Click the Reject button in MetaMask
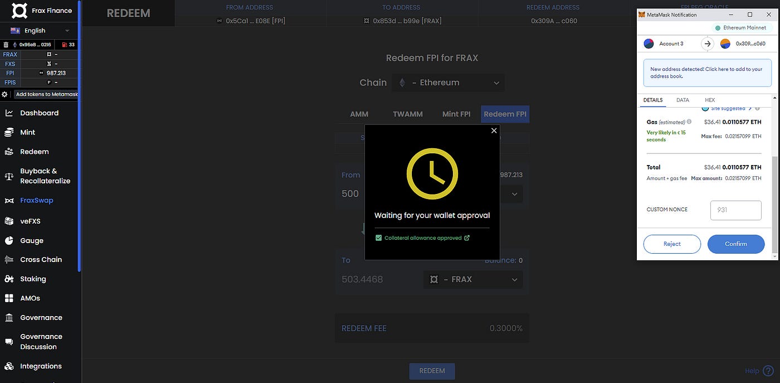 point(672,244)
